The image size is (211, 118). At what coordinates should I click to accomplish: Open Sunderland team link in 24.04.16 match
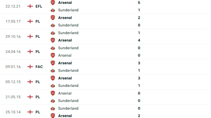(68, 48)
